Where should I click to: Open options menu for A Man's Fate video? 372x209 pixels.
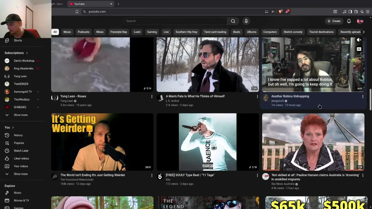257,96
